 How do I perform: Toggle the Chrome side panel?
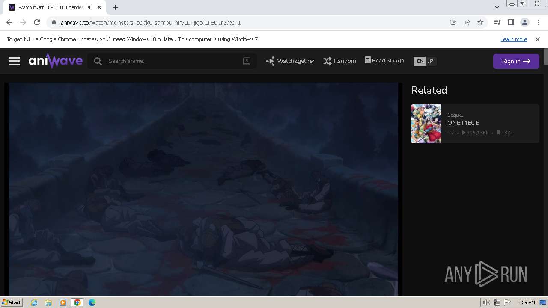[511, 22]
